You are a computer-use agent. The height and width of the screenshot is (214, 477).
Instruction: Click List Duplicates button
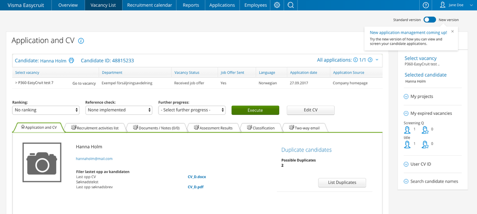342,183
